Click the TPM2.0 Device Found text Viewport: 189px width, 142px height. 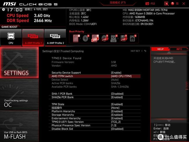[66, 58]
